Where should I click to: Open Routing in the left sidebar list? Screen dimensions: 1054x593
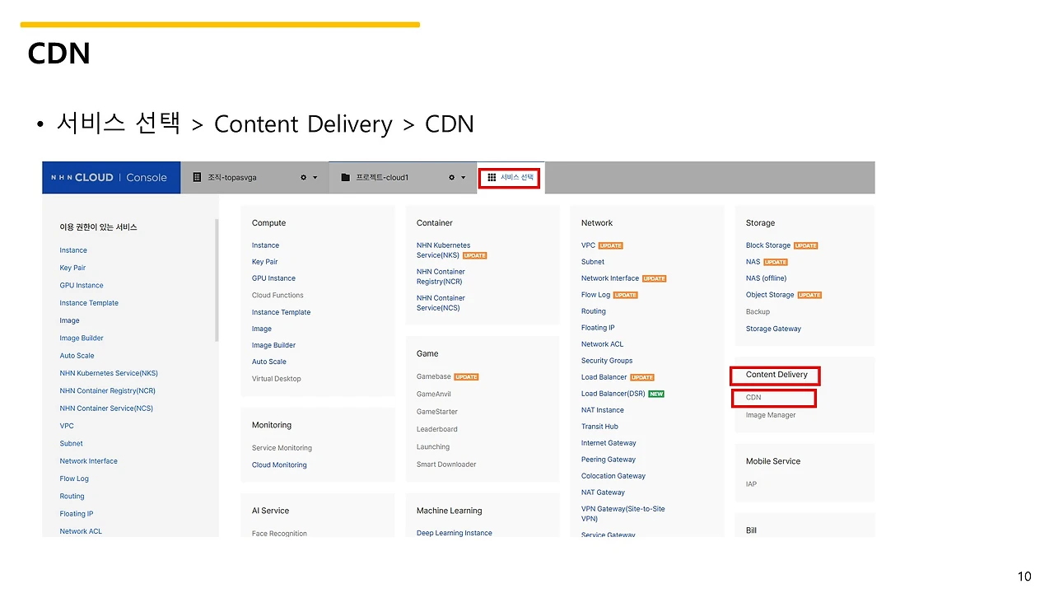point(72,497)
